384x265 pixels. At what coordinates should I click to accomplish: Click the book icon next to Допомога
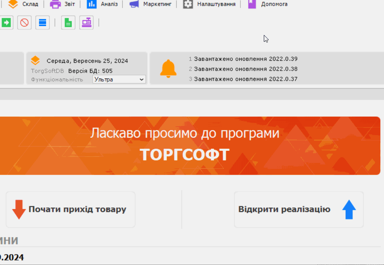252,4
